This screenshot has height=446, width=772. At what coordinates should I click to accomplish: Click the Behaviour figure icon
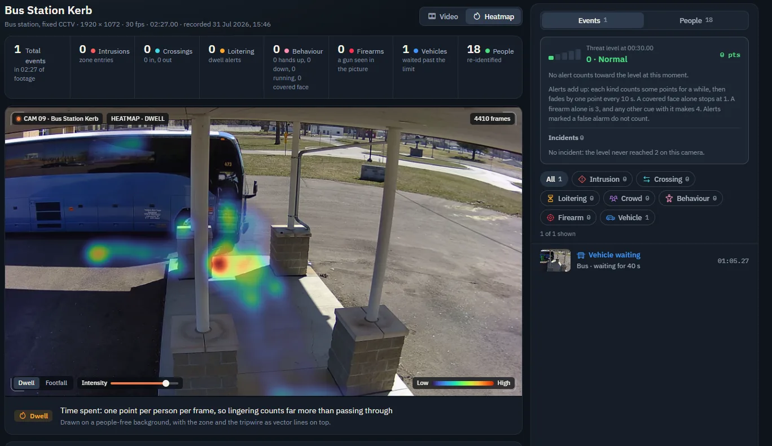669,198
